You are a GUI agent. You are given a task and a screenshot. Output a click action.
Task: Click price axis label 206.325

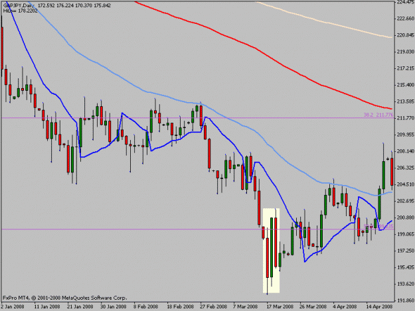pos(405,168)
